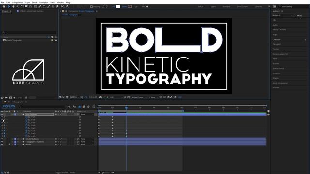Image resolution: width=310 pixels, height=174 pixels.
Task: Open the Animation menu
Action: pos(44,3)
